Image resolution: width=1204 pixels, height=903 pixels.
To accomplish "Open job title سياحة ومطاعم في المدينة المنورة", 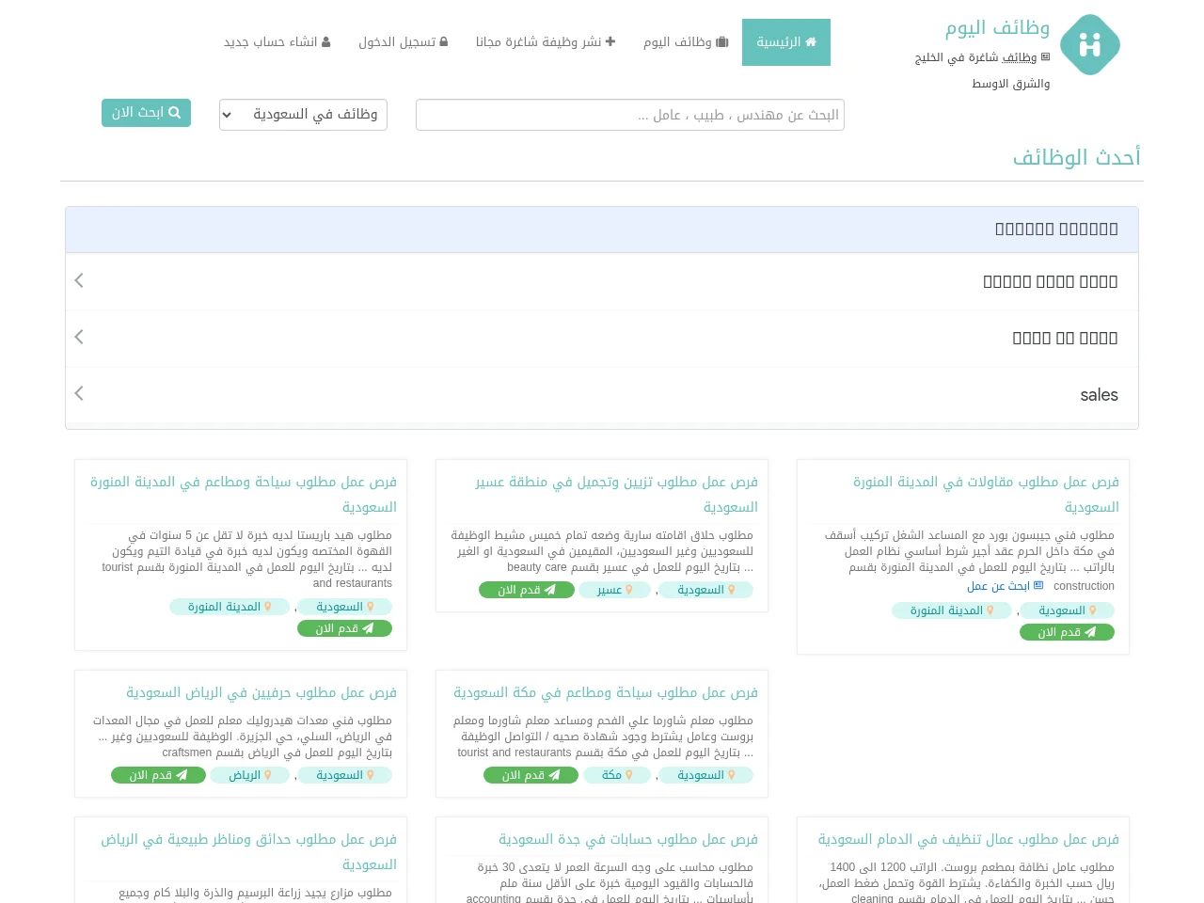I will click(x=244, y=494).
